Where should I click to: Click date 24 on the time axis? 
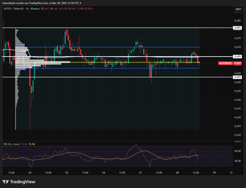30,173
